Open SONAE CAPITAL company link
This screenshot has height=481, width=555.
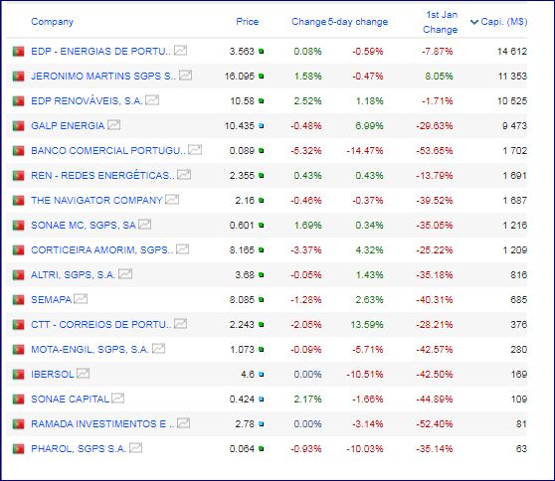coord(70,399)
